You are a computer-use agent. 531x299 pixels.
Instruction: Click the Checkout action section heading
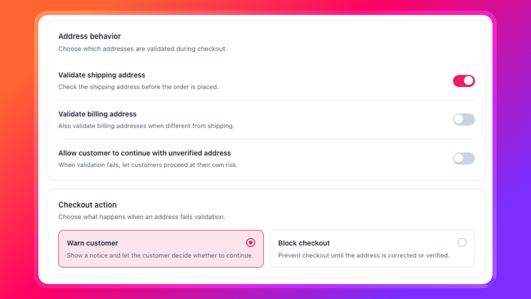(x=87, y=205)
